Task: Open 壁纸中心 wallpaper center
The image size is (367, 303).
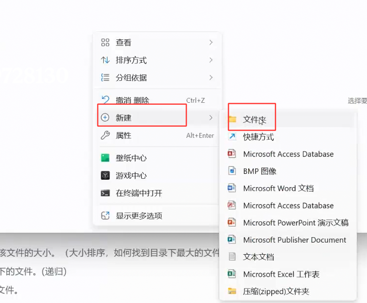Action: pos(157,158)
